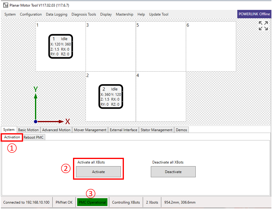The image size is (272, 209).
Task: Go to the Stator Management tab
Action: point(156,130)
